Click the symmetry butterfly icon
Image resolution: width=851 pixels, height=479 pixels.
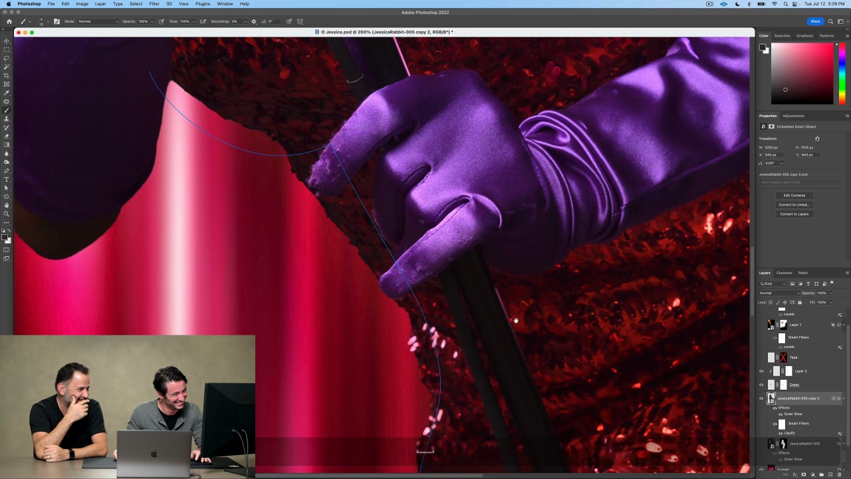pos(300,21)
